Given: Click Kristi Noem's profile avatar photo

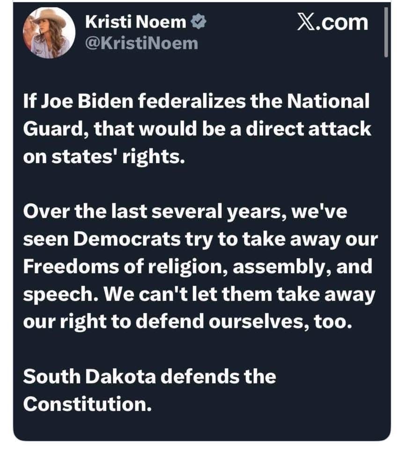Looking at the screenshot, I should (49, 33).
